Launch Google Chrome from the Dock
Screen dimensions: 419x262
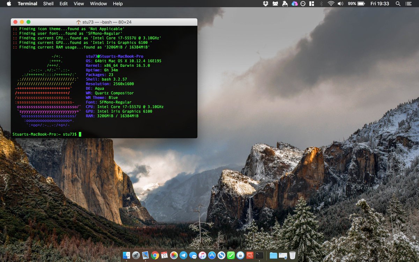(x=154, y=255)
